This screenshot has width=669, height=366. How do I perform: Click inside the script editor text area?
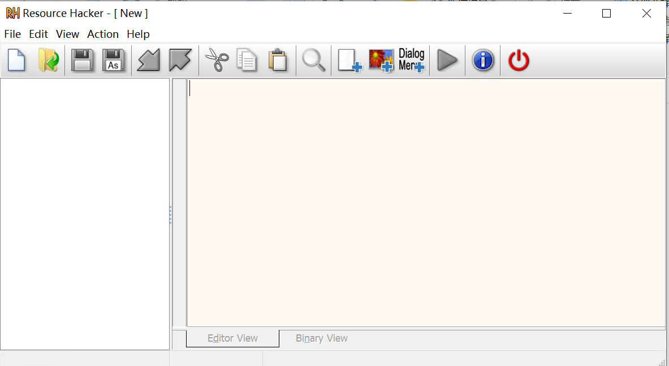point(426,202)
